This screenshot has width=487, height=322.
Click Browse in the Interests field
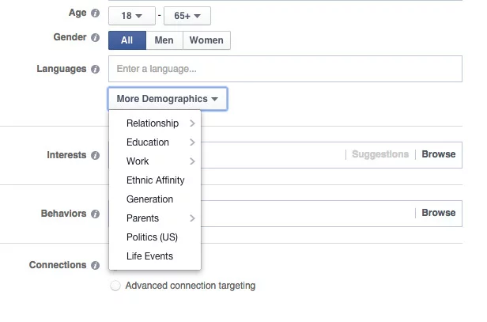[439, 154]
